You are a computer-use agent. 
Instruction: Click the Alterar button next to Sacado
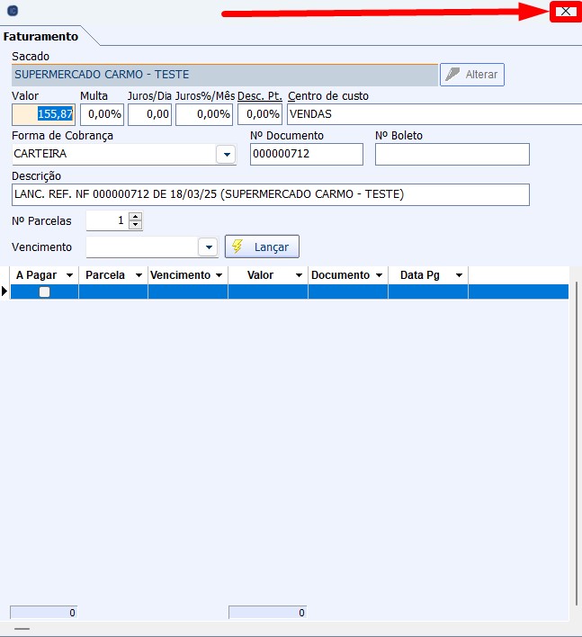click(472, 75)
